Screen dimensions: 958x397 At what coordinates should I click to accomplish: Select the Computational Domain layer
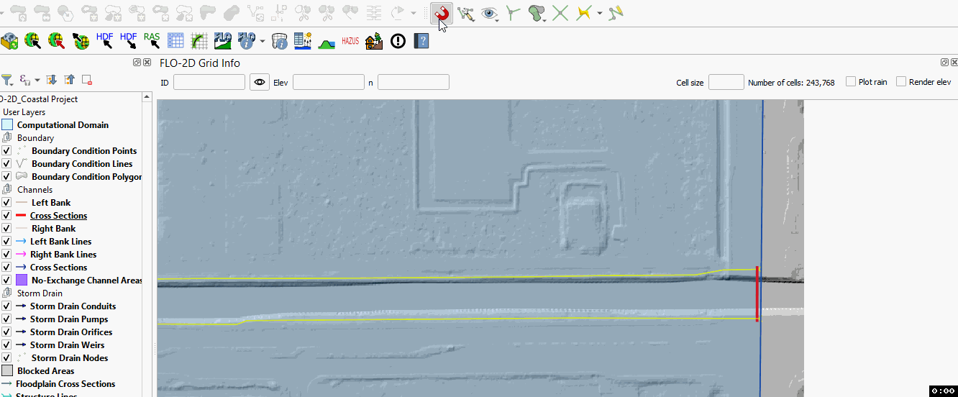coord(63,125)
